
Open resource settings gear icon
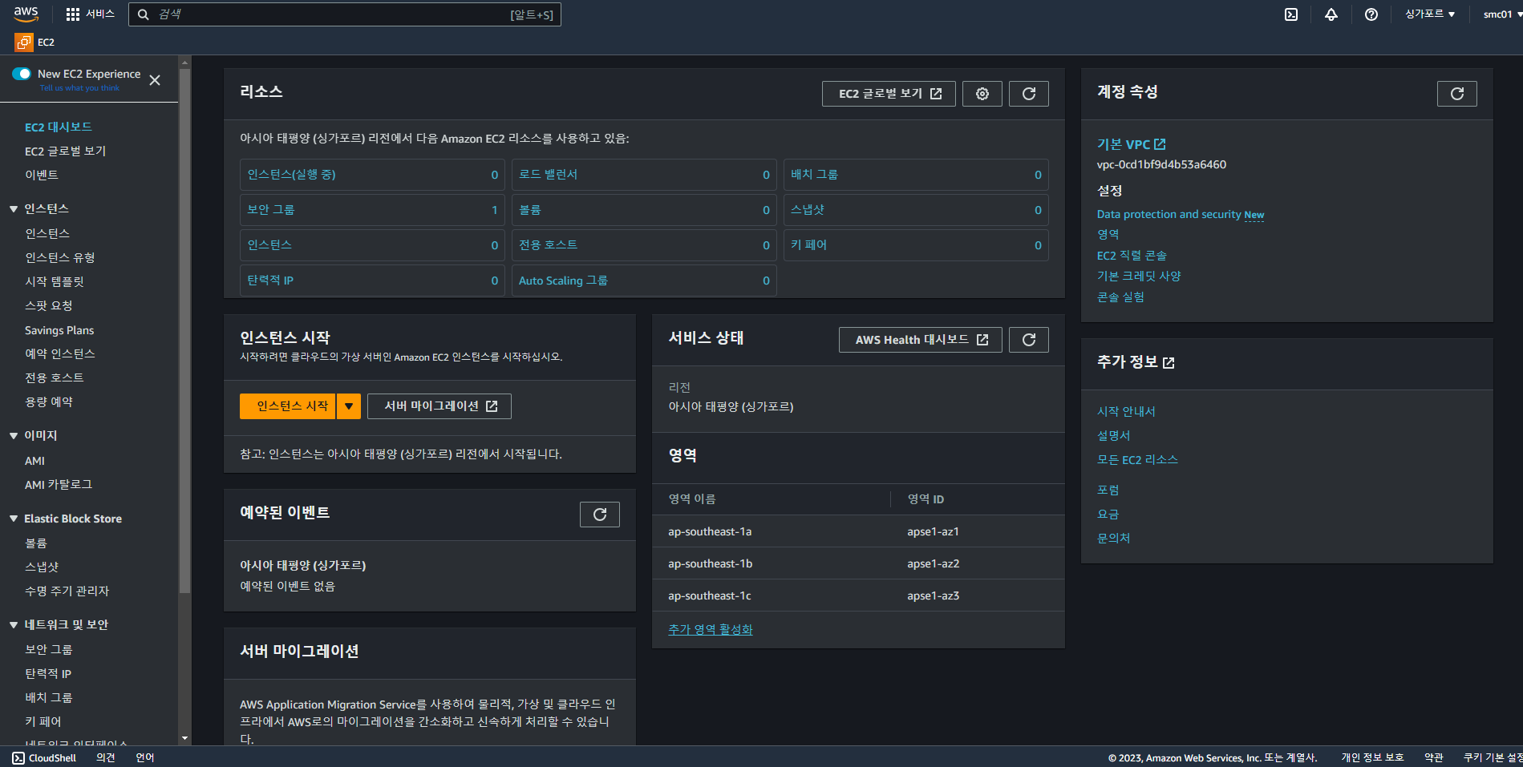982,94
